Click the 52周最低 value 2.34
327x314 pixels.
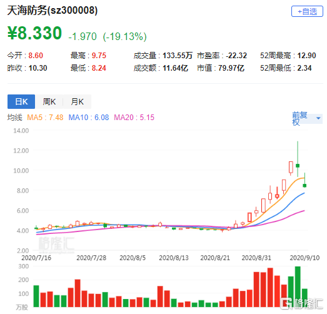click(304, 68)
